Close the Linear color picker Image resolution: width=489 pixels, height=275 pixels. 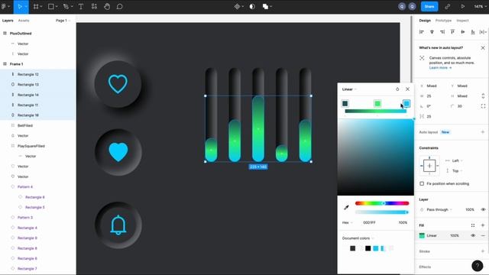[x=407, y=89]
